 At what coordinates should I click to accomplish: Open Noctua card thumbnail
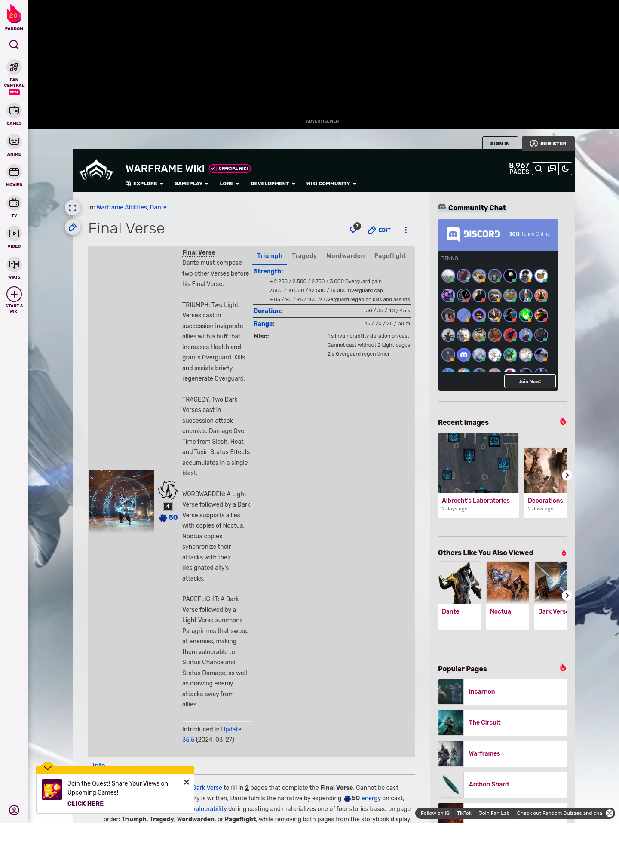508,583
